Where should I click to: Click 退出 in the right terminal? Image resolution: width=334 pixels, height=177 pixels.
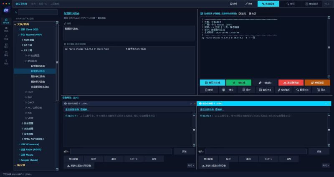coord(248,159)
